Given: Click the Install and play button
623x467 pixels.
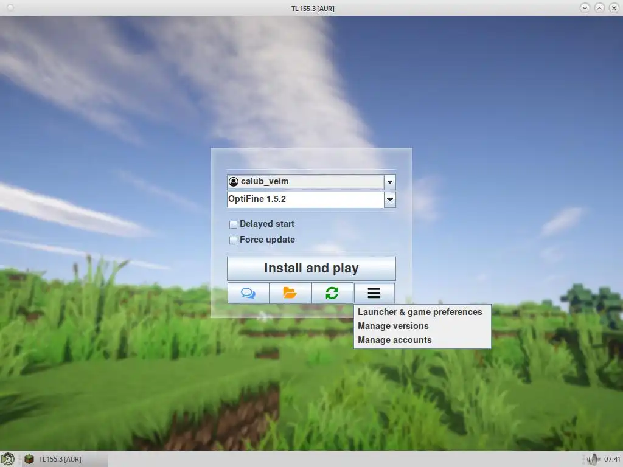Looking at the screenshot, I should [x=311, y=268].
